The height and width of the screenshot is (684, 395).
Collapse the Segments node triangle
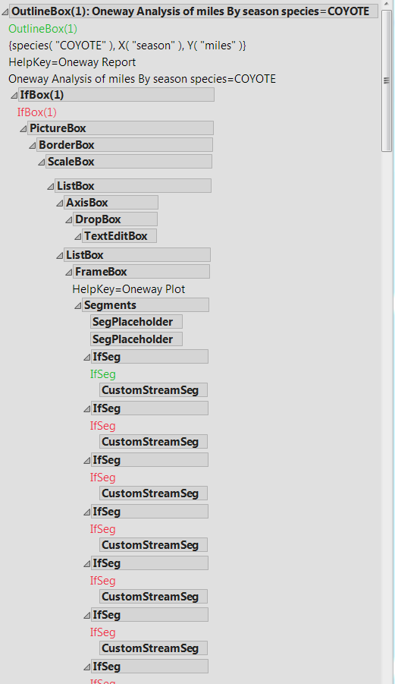pyautogui.click(x=78, y=306)
